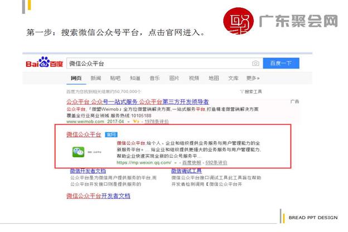This screenshot has width=348, height=232.
Task: Select the 网页 tab
Action: 76,78
